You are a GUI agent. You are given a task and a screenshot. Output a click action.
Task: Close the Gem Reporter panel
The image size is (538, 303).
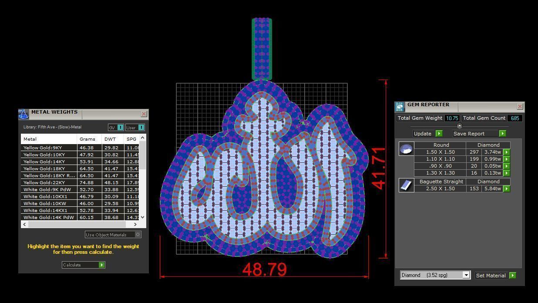point(520,106)
